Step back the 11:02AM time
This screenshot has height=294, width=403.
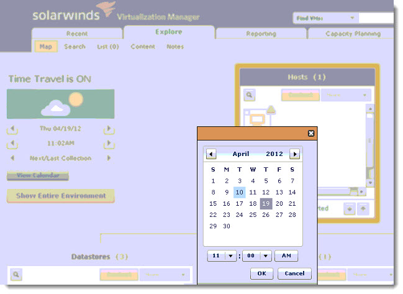pos(12,144)
